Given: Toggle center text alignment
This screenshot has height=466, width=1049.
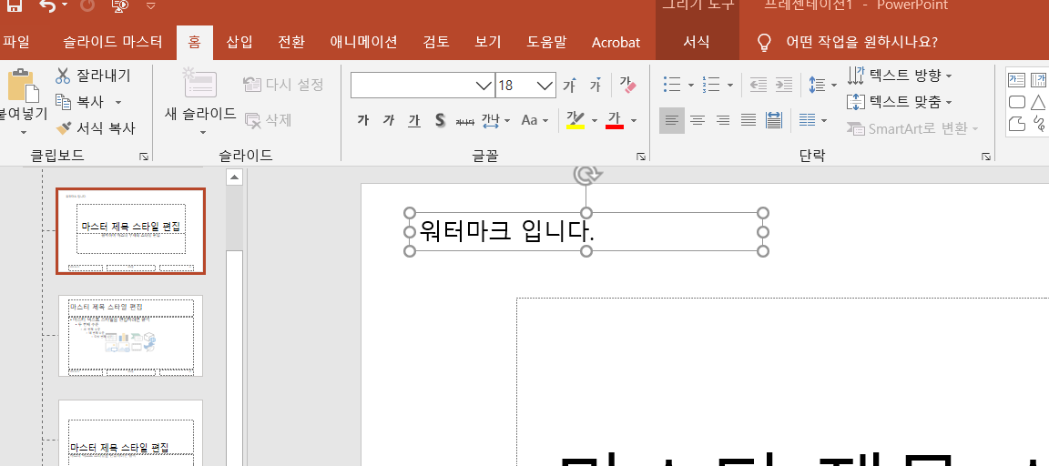Looking at the screenshot, I should coord(698,120).
